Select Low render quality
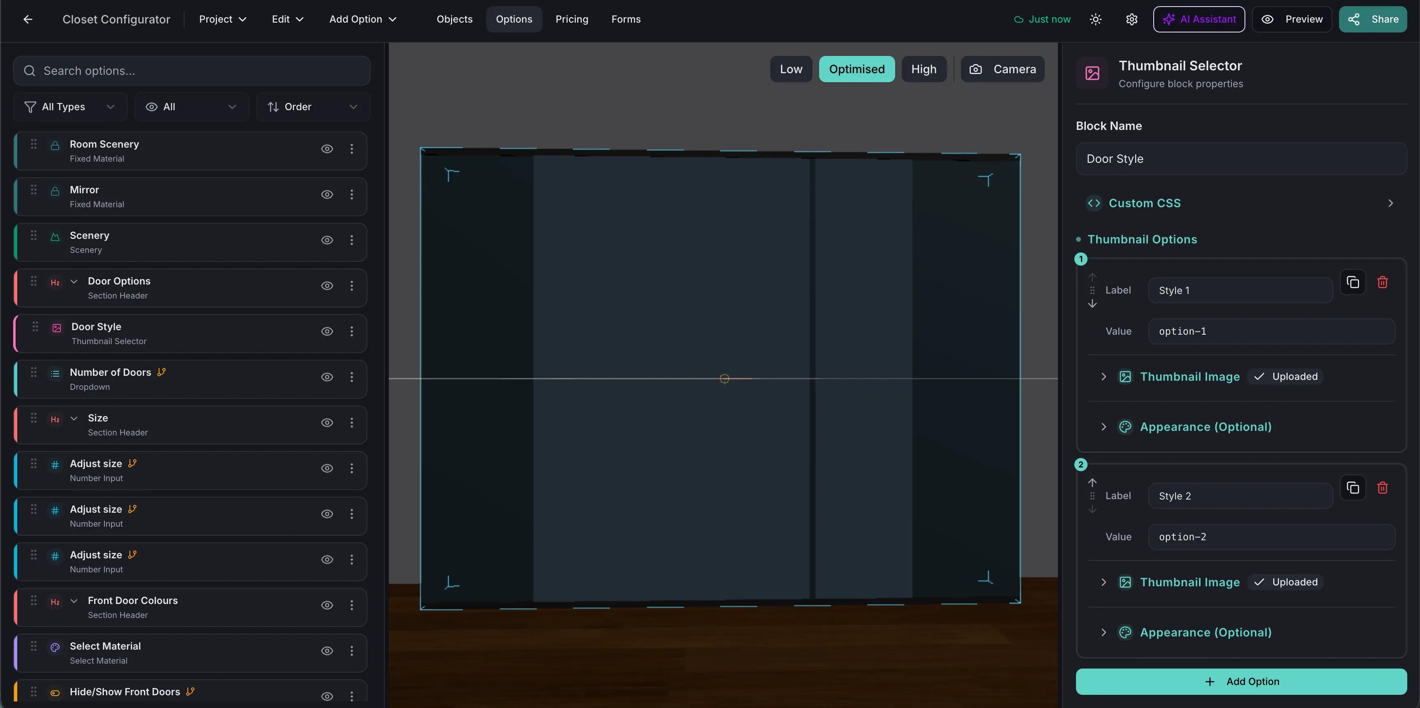The height and width of the screenshot is (708, 1420). pyautogui.click(x=791, y=69)
